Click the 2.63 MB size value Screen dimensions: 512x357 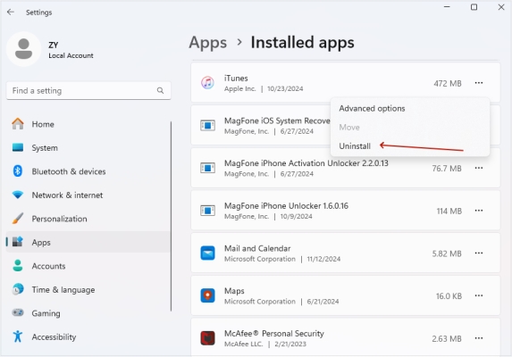[447, 339]
